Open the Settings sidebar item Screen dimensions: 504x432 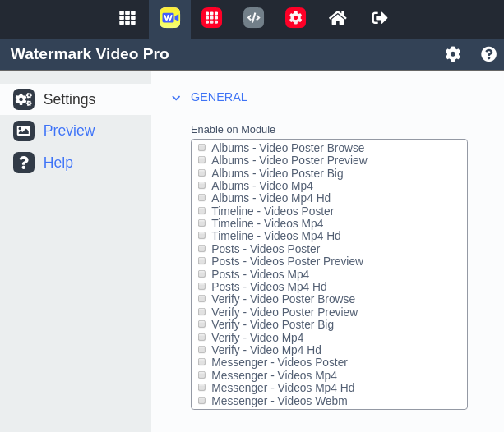69,99
